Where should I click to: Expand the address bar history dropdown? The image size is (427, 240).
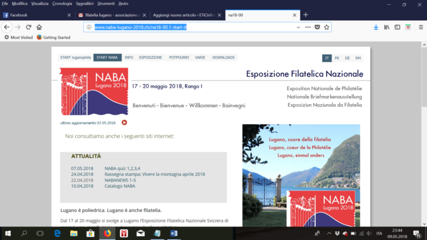298,27
